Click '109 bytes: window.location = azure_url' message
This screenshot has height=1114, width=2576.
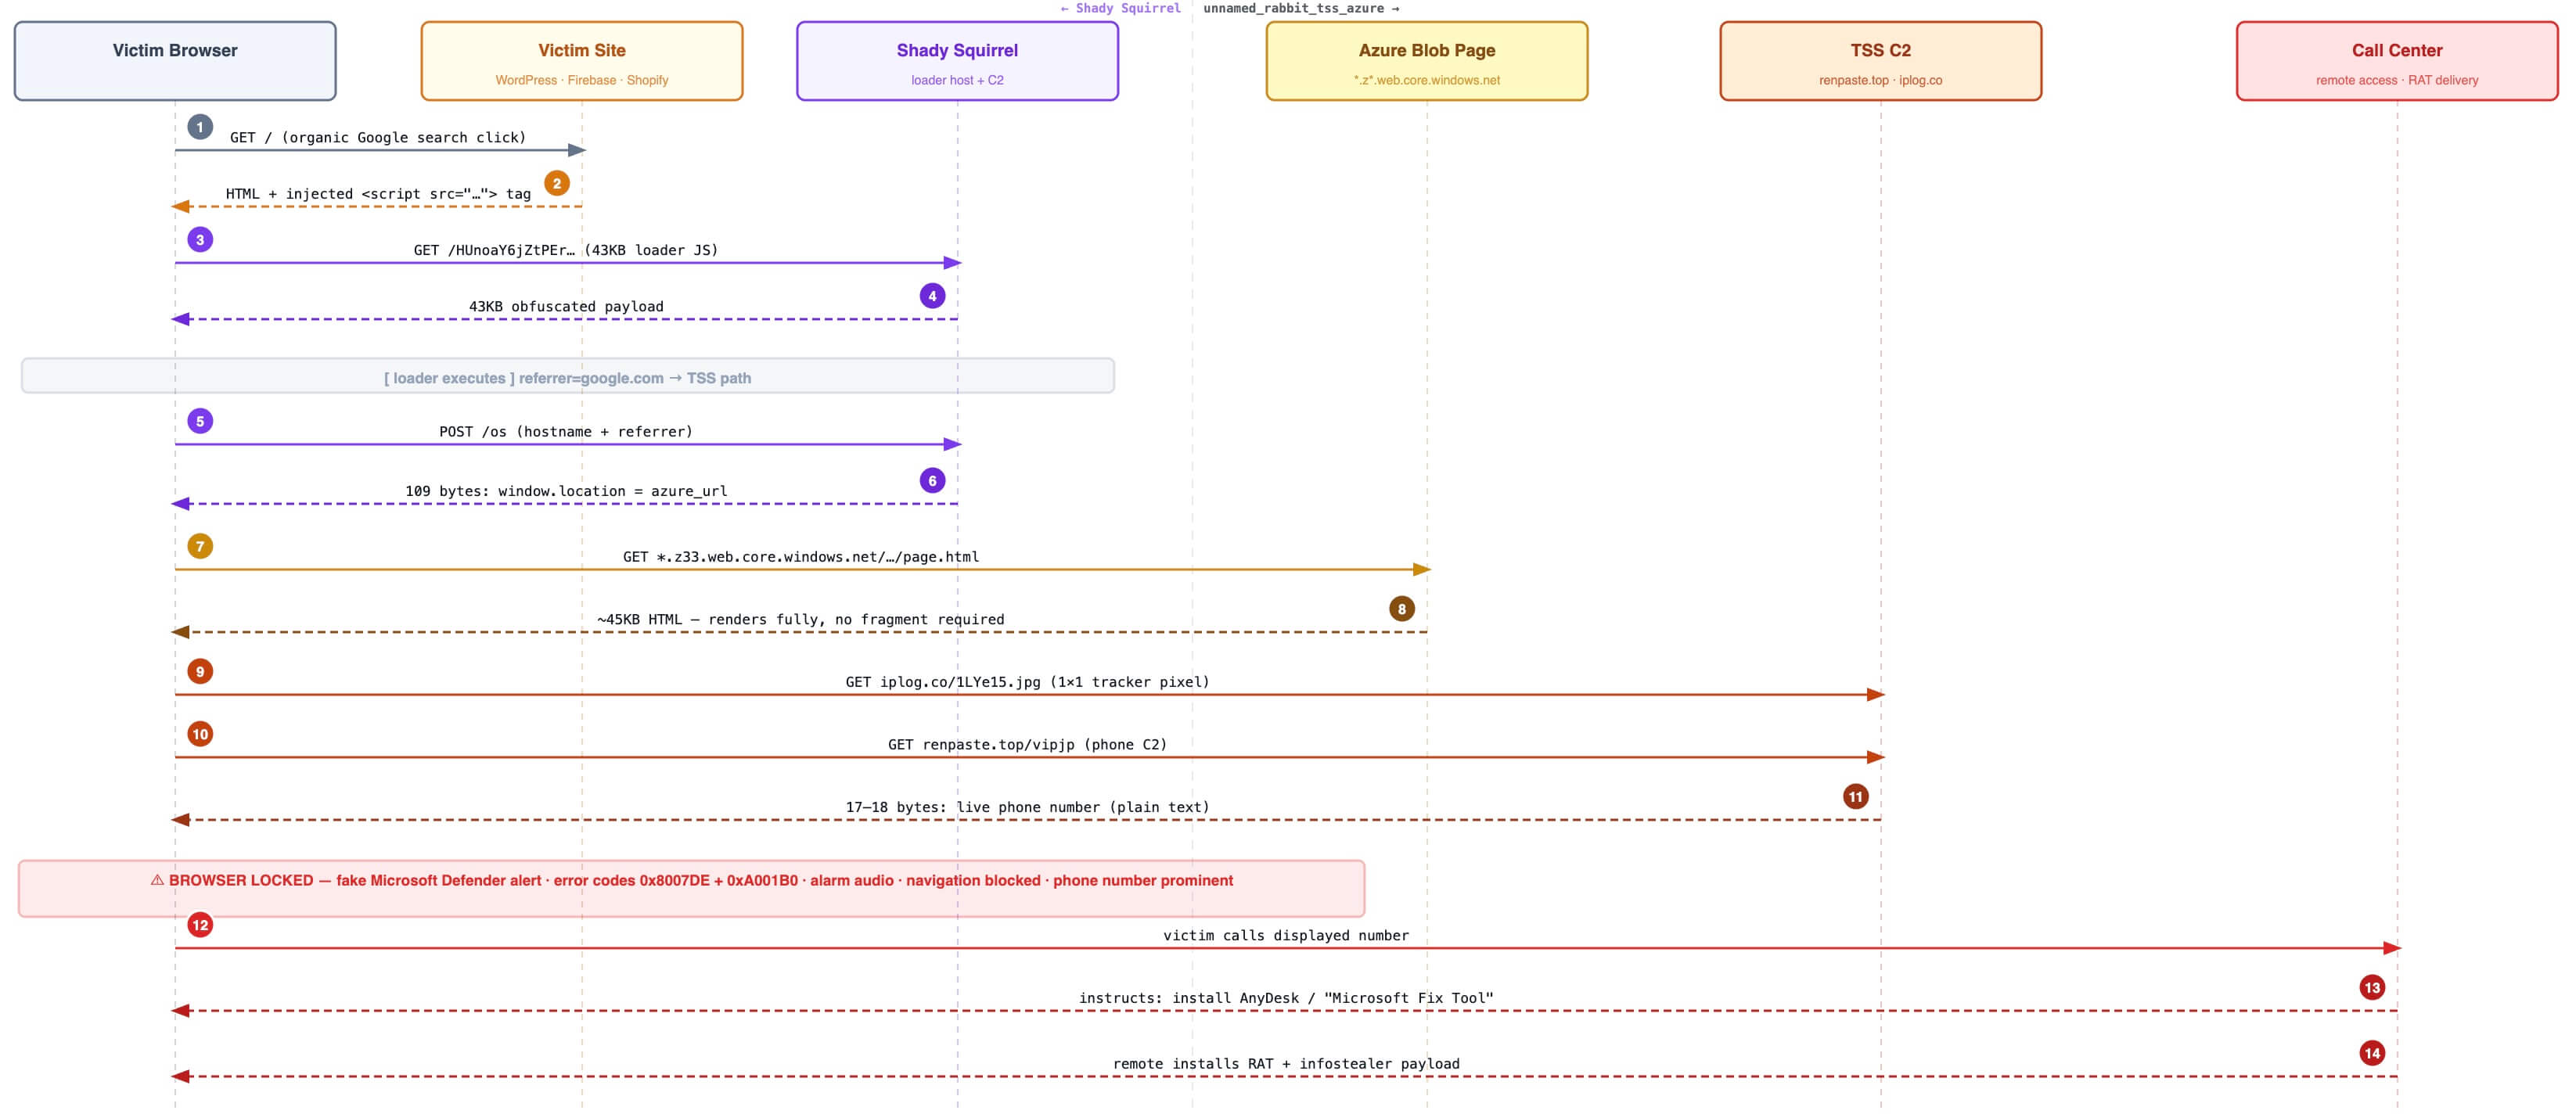tap(566, 491)
